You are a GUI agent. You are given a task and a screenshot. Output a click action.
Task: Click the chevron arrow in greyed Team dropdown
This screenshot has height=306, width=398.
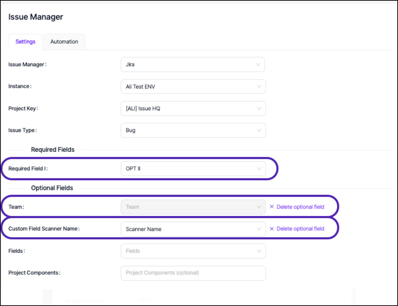tap(259, 207)
